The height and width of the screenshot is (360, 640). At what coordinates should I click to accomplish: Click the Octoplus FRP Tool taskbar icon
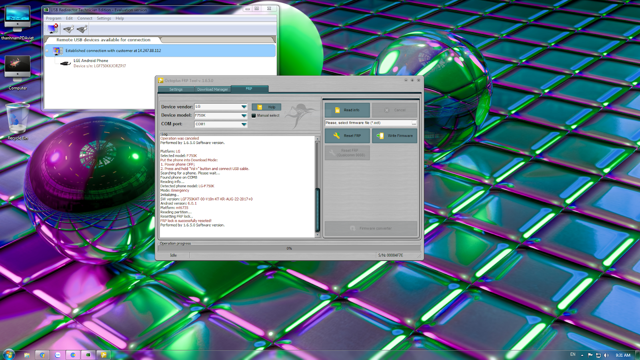(104, 355)
